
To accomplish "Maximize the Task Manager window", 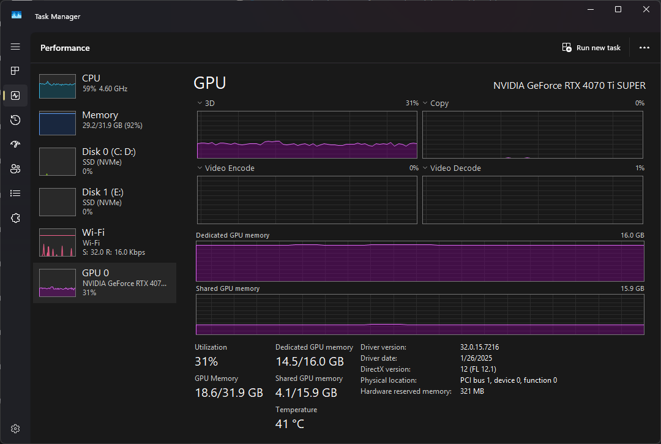I will click(618, 9).
